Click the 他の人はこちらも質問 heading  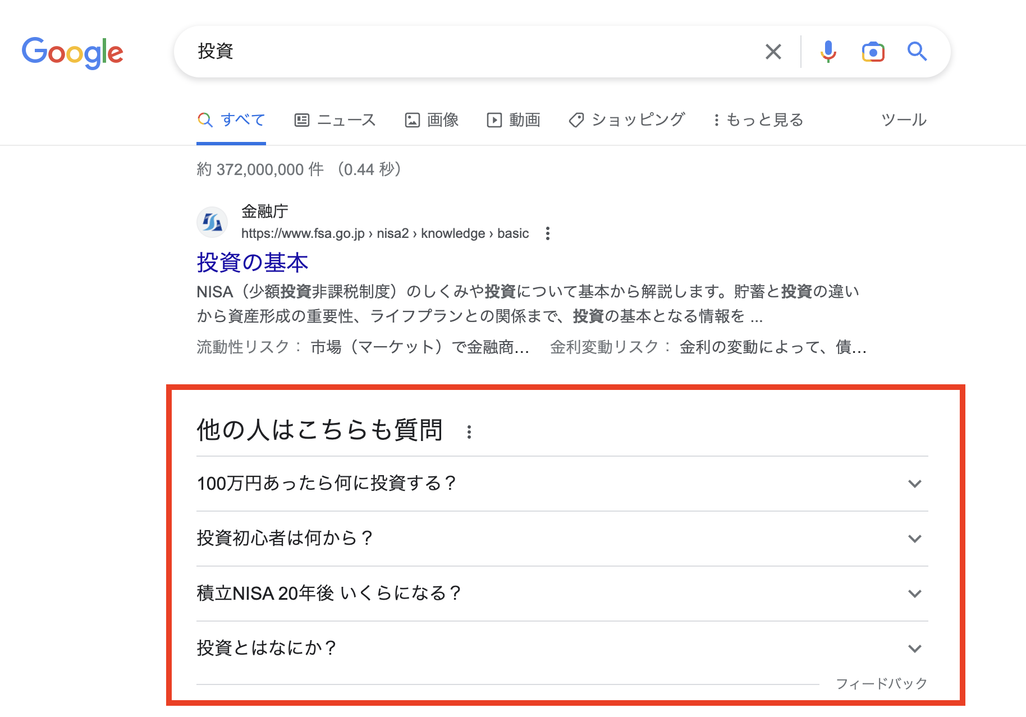[x=320, y=430]
